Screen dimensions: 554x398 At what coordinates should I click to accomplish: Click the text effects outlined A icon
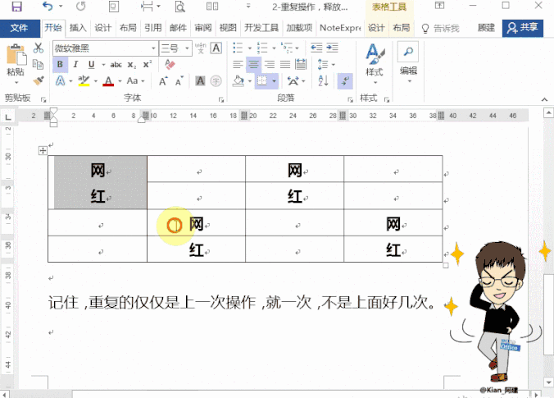click(61, 81)
